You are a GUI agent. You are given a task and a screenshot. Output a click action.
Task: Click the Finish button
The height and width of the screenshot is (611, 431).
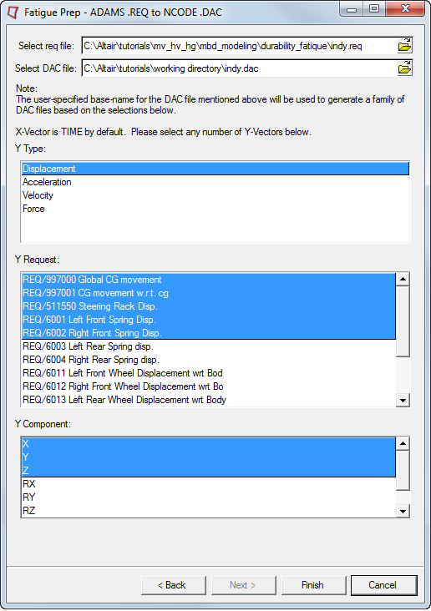tap(313, 585)
